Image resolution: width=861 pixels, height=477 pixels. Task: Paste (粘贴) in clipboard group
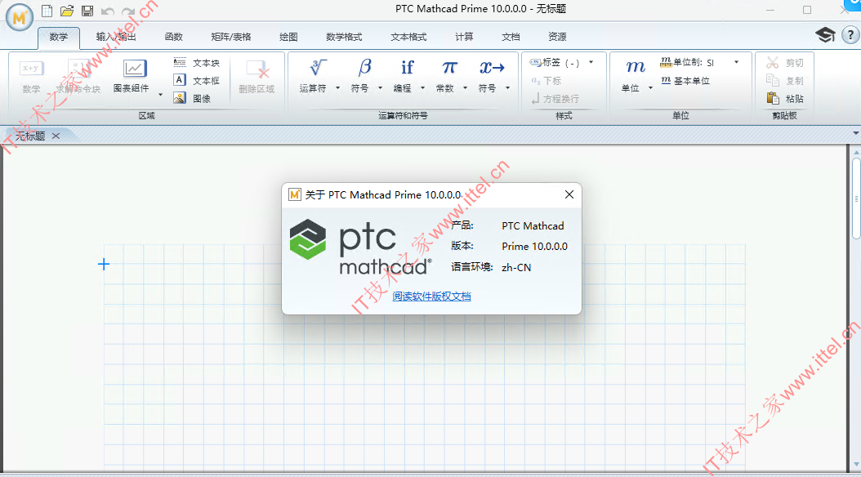(x=785, y=99)
